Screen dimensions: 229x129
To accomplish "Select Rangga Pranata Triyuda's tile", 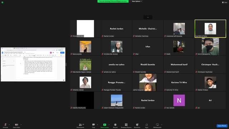I will point(117,82).
